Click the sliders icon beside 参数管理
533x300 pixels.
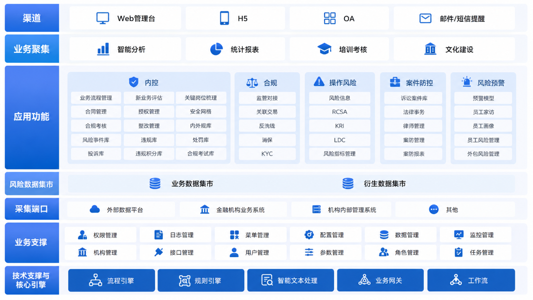pyautogui.click(x=309, y=252)
